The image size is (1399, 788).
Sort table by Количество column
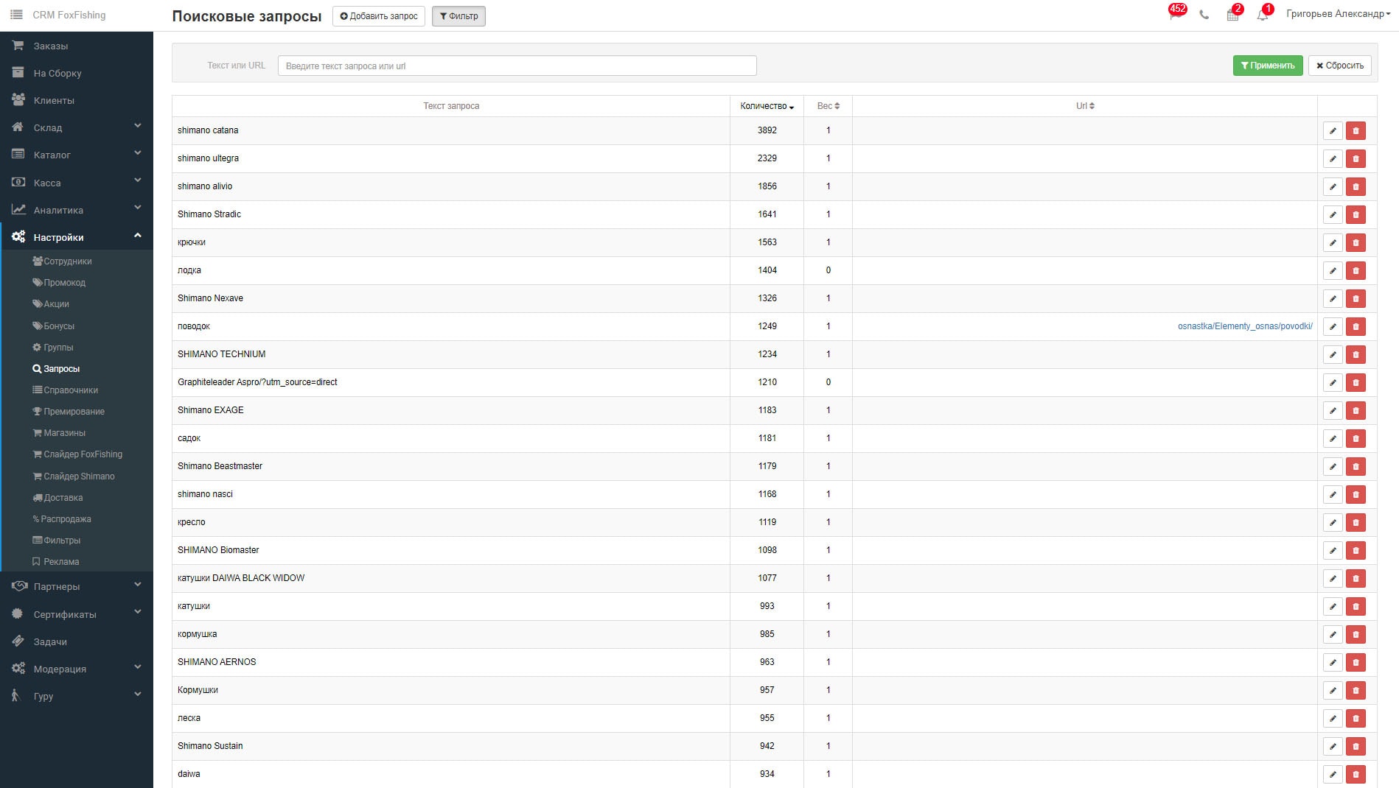[x=767, y=106]
